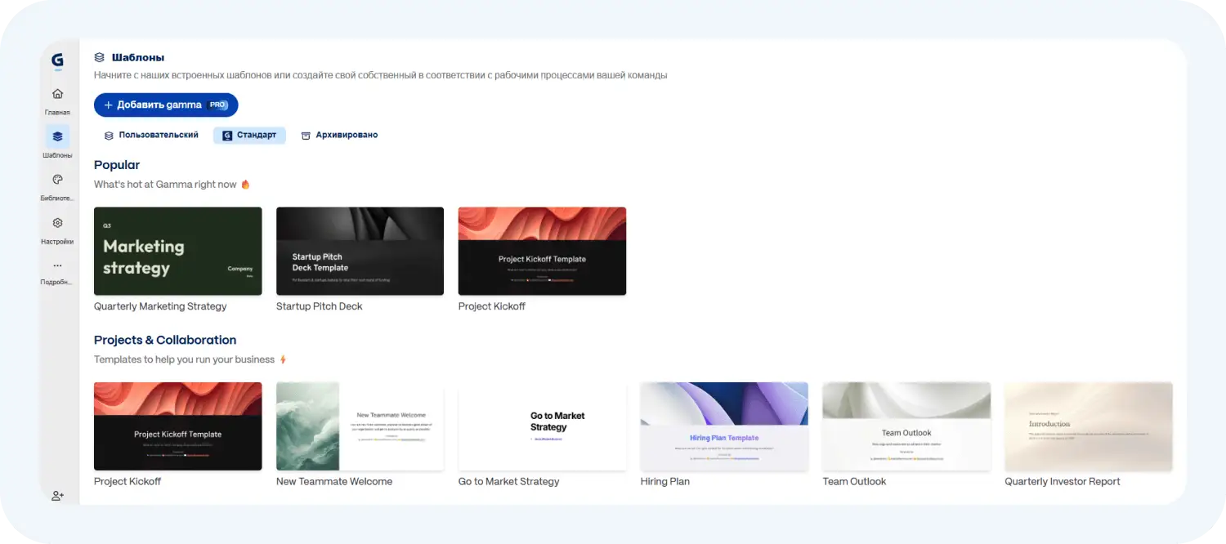Image resolution: width=1226 pixels, height=544 pixels.
Task: Open the Главная home icon
Action: 57,94
